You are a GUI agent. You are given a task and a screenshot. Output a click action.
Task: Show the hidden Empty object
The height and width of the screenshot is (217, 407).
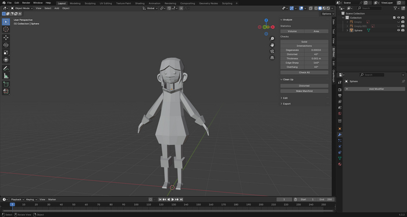tap(398, 22)
